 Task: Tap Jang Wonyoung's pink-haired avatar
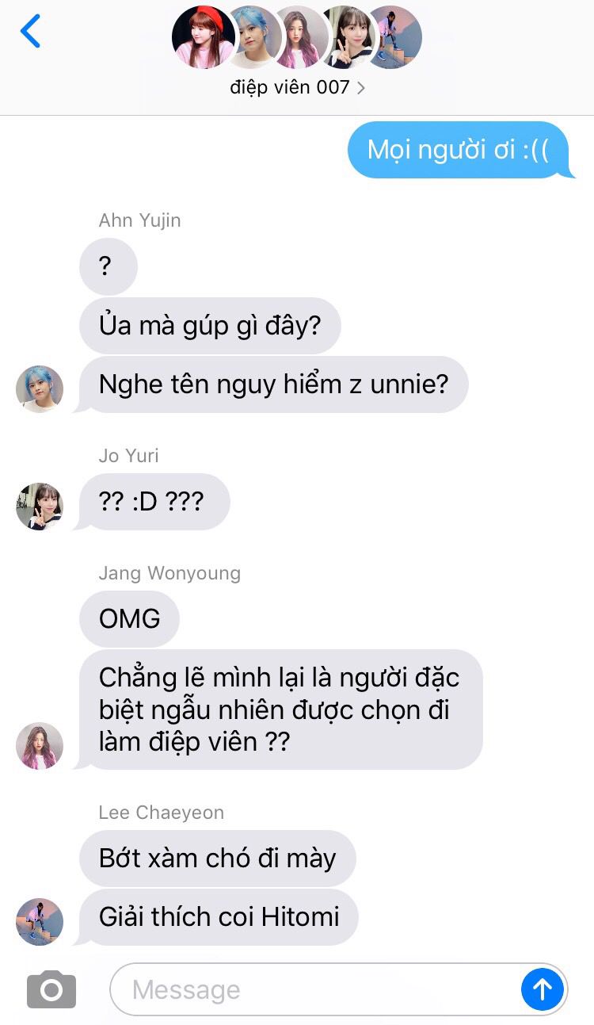[x=40, y=746]
